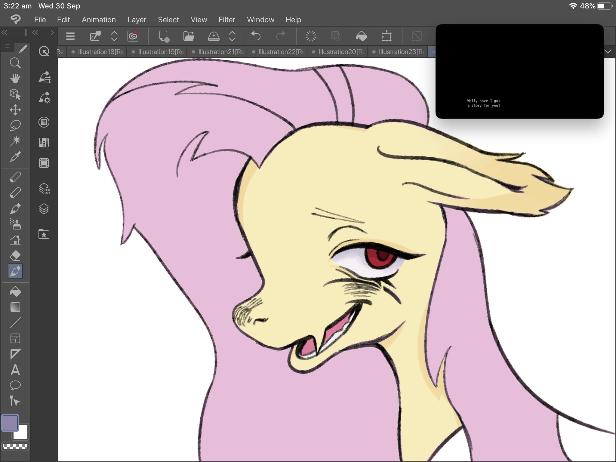Open the Material palette star folder icon
Viewport: 616px width, 462px height.
click(44, 234)
